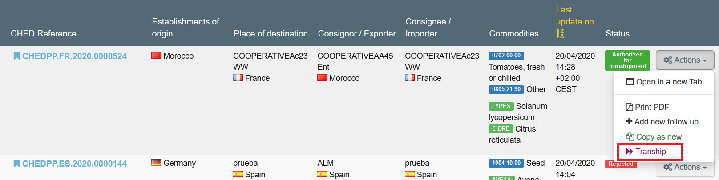
Task: Click the Print PDF document icon
Action: [x=629, y=107]
